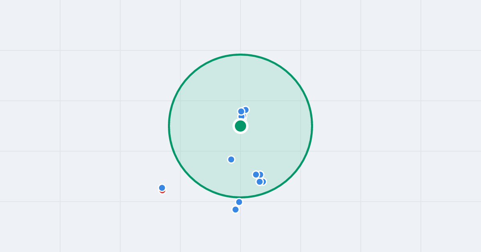This screenshot has width=481, height=252.
Task: Select the lowest blue dot below the circle
Action: [x=236, y=210]
